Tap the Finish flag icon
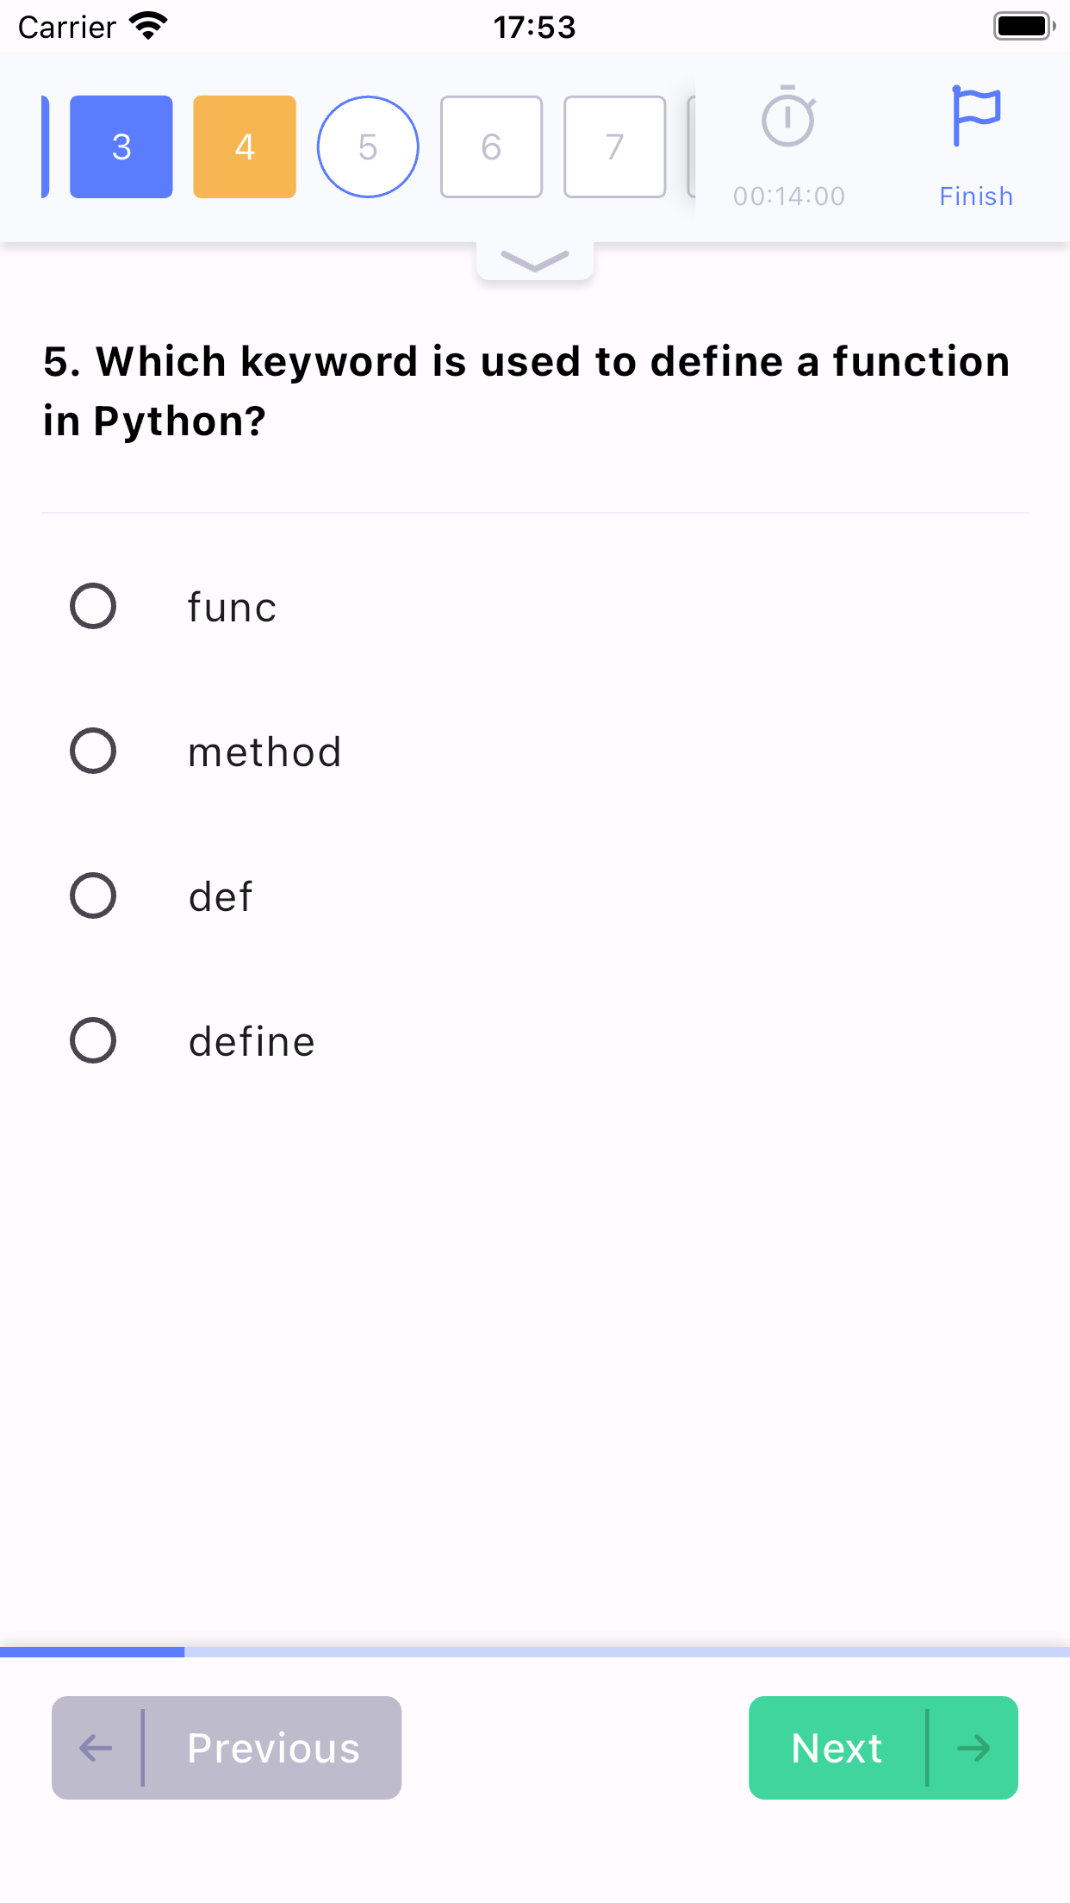1070x1903 pixels. click(975, 116)
